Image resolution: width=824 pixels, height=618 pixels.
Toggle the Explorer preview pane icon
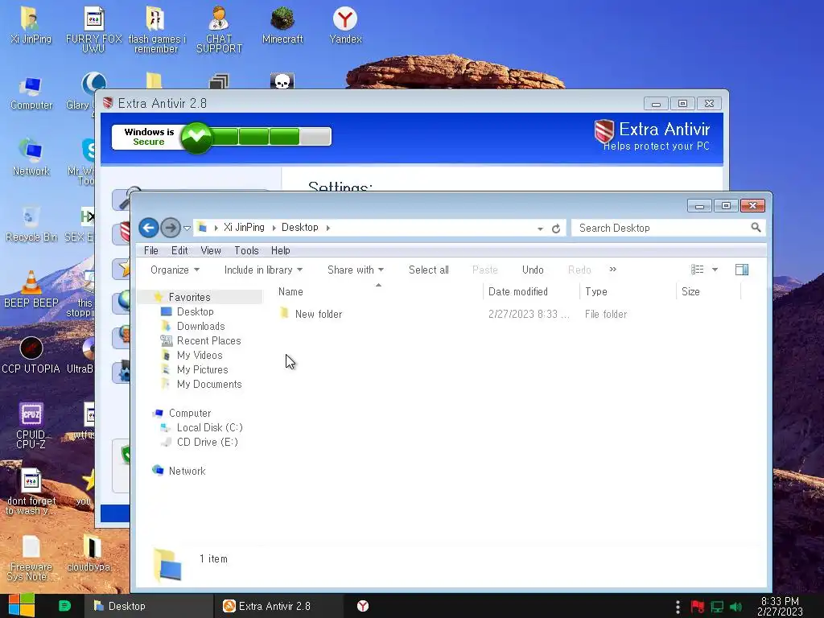tap(742, 270)
